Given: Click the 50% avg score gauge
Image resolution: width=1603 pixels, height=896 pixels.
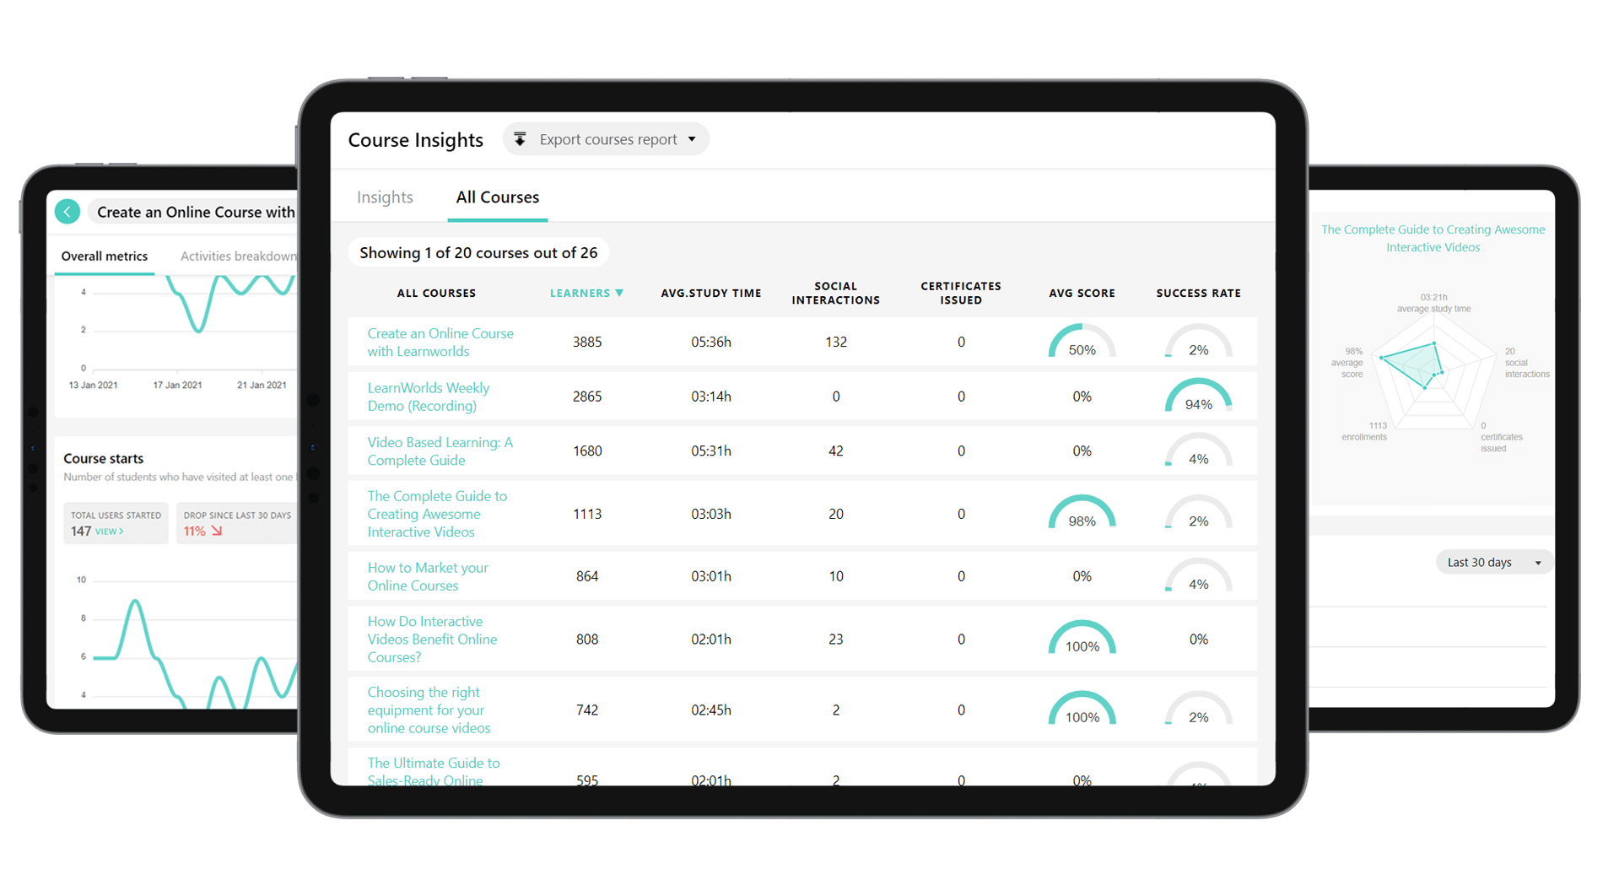Looking at the screenshot, I should pyautogui.click(x=1082, y=342).
